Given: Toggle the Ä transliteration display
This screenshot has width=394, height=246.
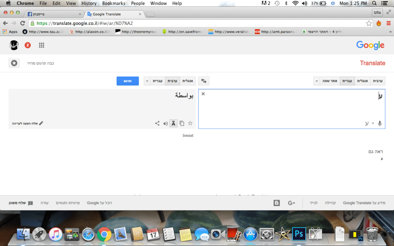Looking at the screenshot, I should [173, 123].
